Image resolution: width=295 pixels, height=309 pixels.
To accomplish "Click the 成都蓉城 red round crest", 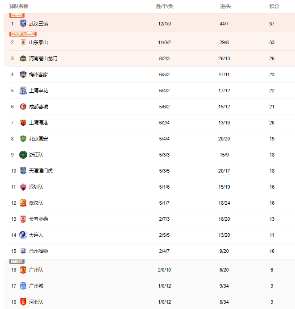I will click(x=23, y=107).
